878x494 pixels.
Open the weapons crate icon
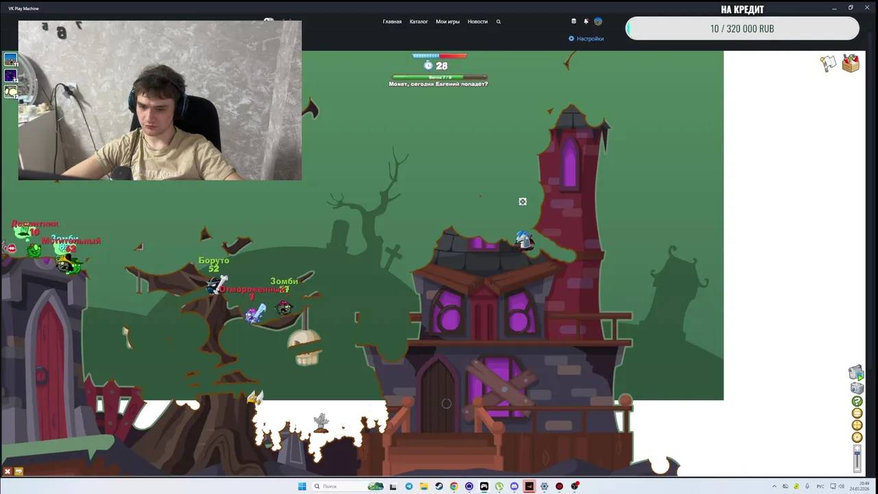pyautogui.click(x=851, y=63)
